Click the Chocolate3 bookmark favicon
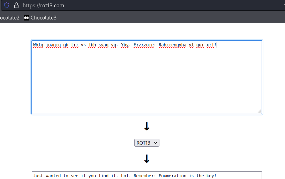This screenshot has height=179, width=285. click(26, 18)
